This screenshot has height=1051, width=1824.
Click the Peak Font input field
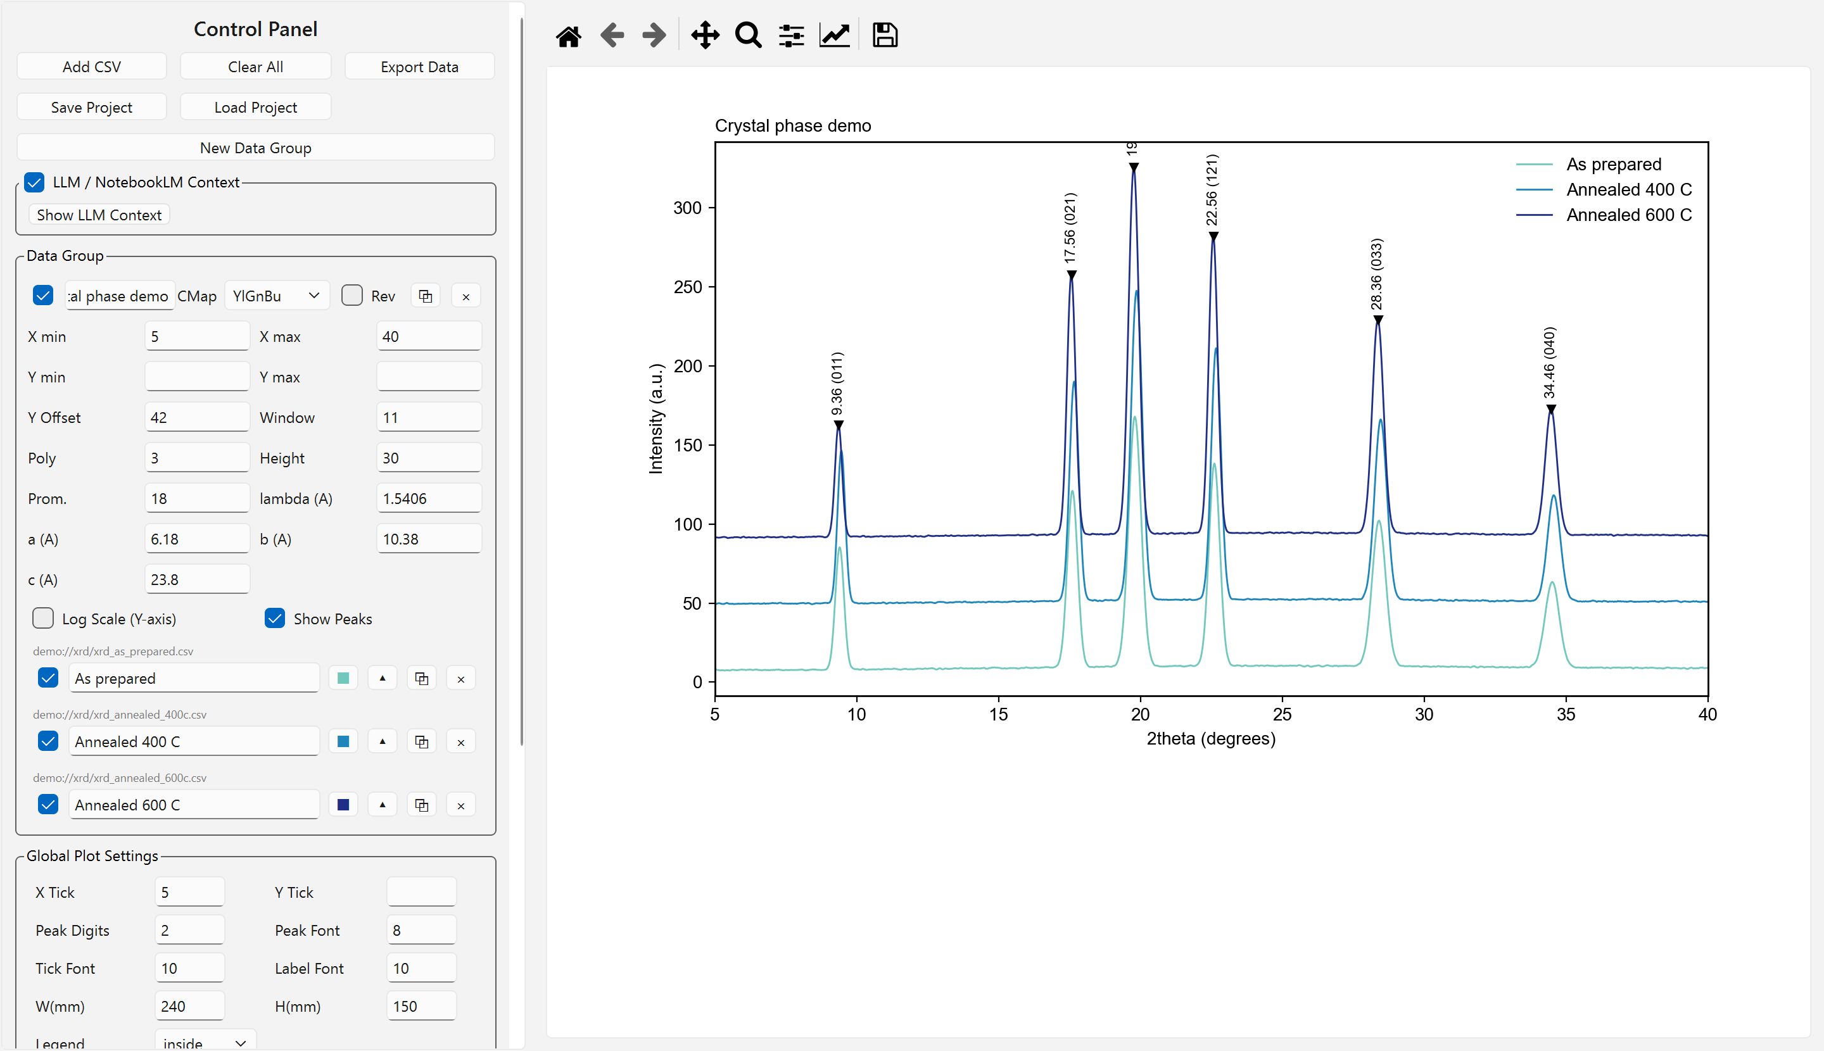(422, 931)
